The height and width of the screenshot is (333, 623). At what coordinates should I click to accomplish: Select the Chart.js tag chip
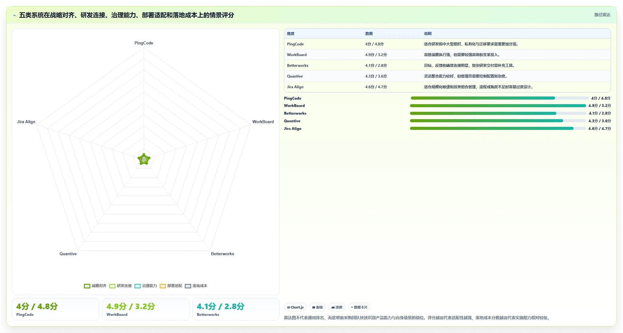tap(295, 307)
